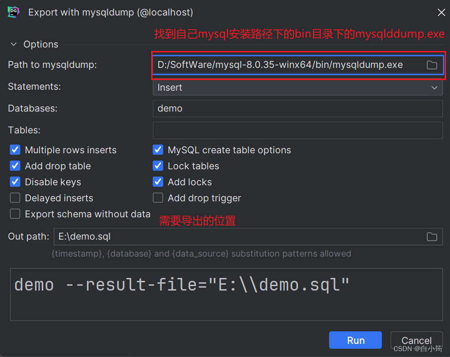The width and height of the screenshot is (450, 357).
Task: Uncheck Add drop table option
Action: click(15, 166)
